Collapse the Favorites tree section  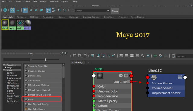click(4, 65)
